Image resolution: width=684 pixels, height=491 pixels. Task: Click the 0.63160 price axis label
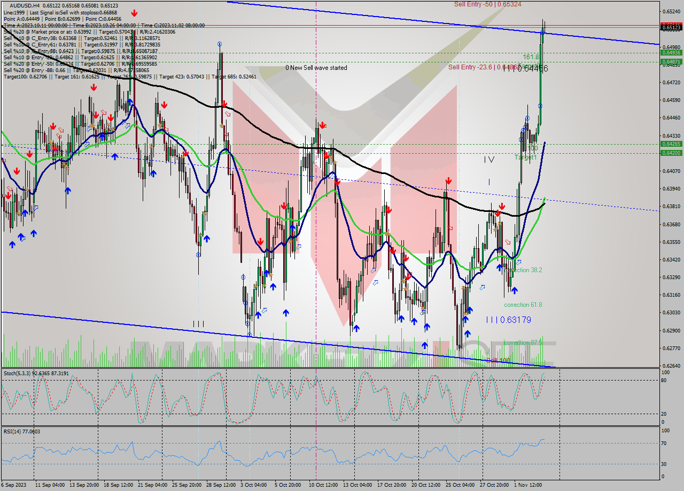tap(672, 295)
